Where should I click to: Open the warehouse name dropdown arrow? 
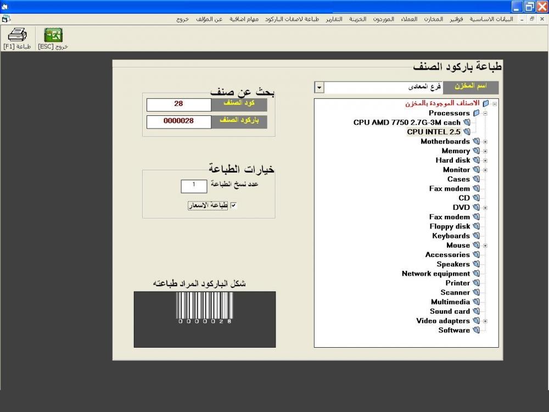pos(319,87)
